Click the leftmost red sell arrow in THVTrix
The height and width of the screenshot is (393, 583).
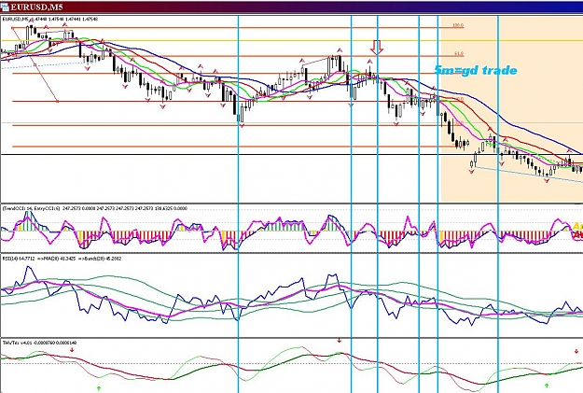(x=72, y=350)
